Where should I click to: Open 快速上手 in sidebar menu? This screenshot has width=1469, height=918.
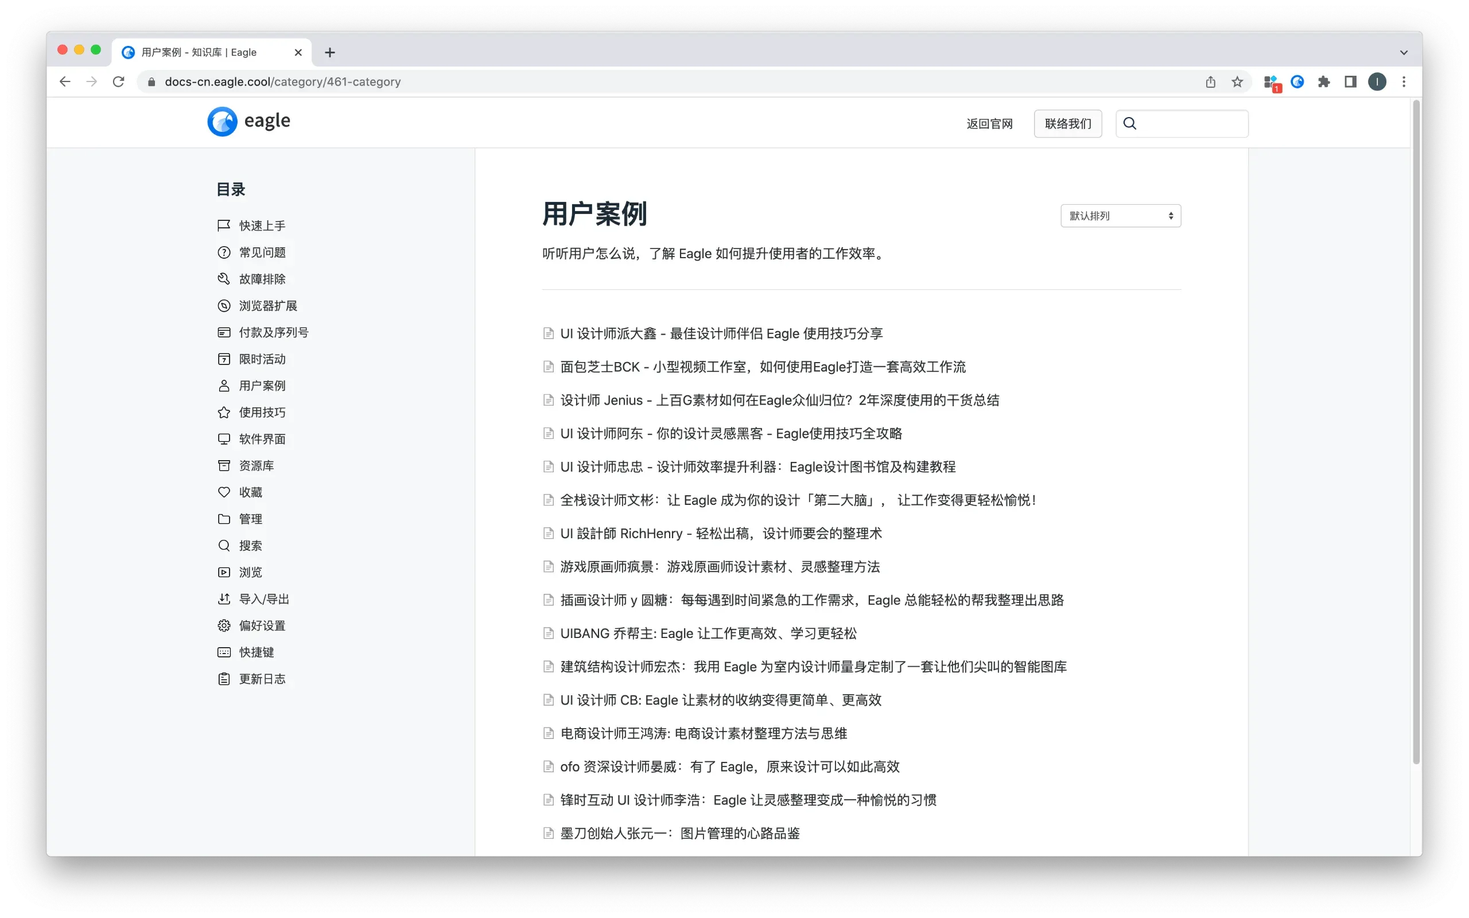(x=262, y=226)
